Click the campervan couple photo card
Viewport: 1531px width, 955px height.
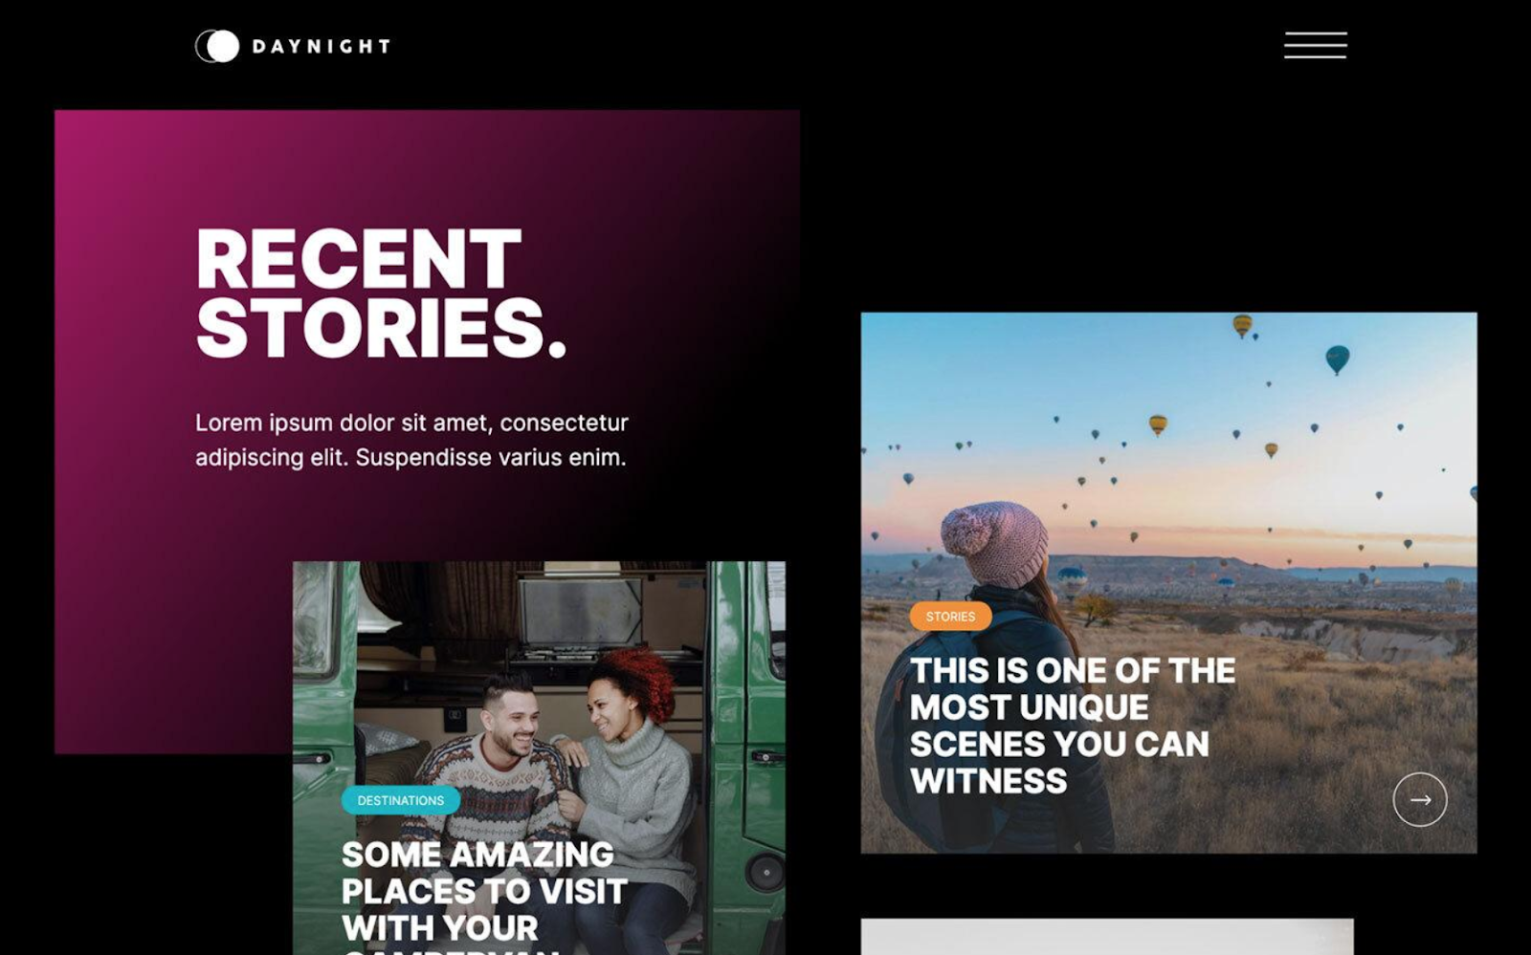(539, 758)
